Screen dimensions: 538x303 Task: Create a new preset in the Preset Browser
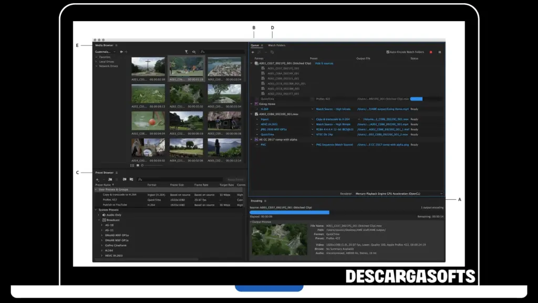(x=97, y=179)
